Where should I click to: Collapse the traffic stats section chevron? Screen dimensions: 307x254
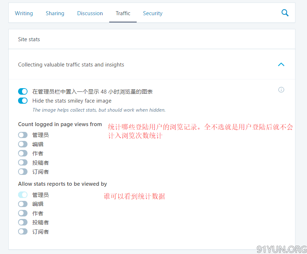(x=281, y=65)
